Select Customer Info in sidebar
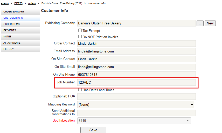 point(20,18)
